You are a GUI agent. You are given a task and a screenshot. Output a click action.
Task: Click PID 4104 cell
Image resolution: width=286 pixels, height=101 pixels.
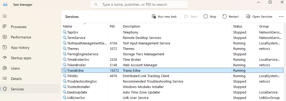(113, 43)
